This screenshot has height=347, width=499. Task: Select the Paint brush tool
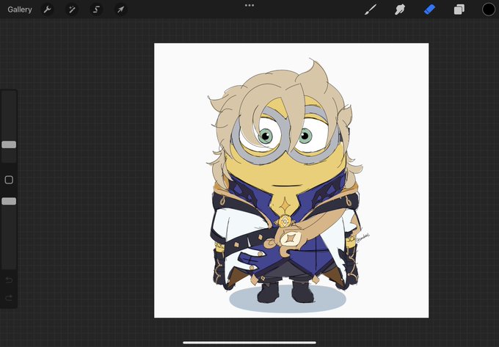click(371, 10)
